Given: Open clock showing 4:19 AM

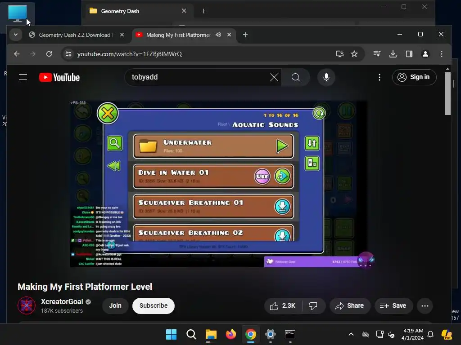Looking at the screenshot, I should click(413, 334).
